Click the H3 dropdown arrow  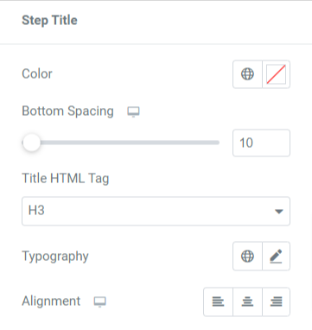coord(278,212)
